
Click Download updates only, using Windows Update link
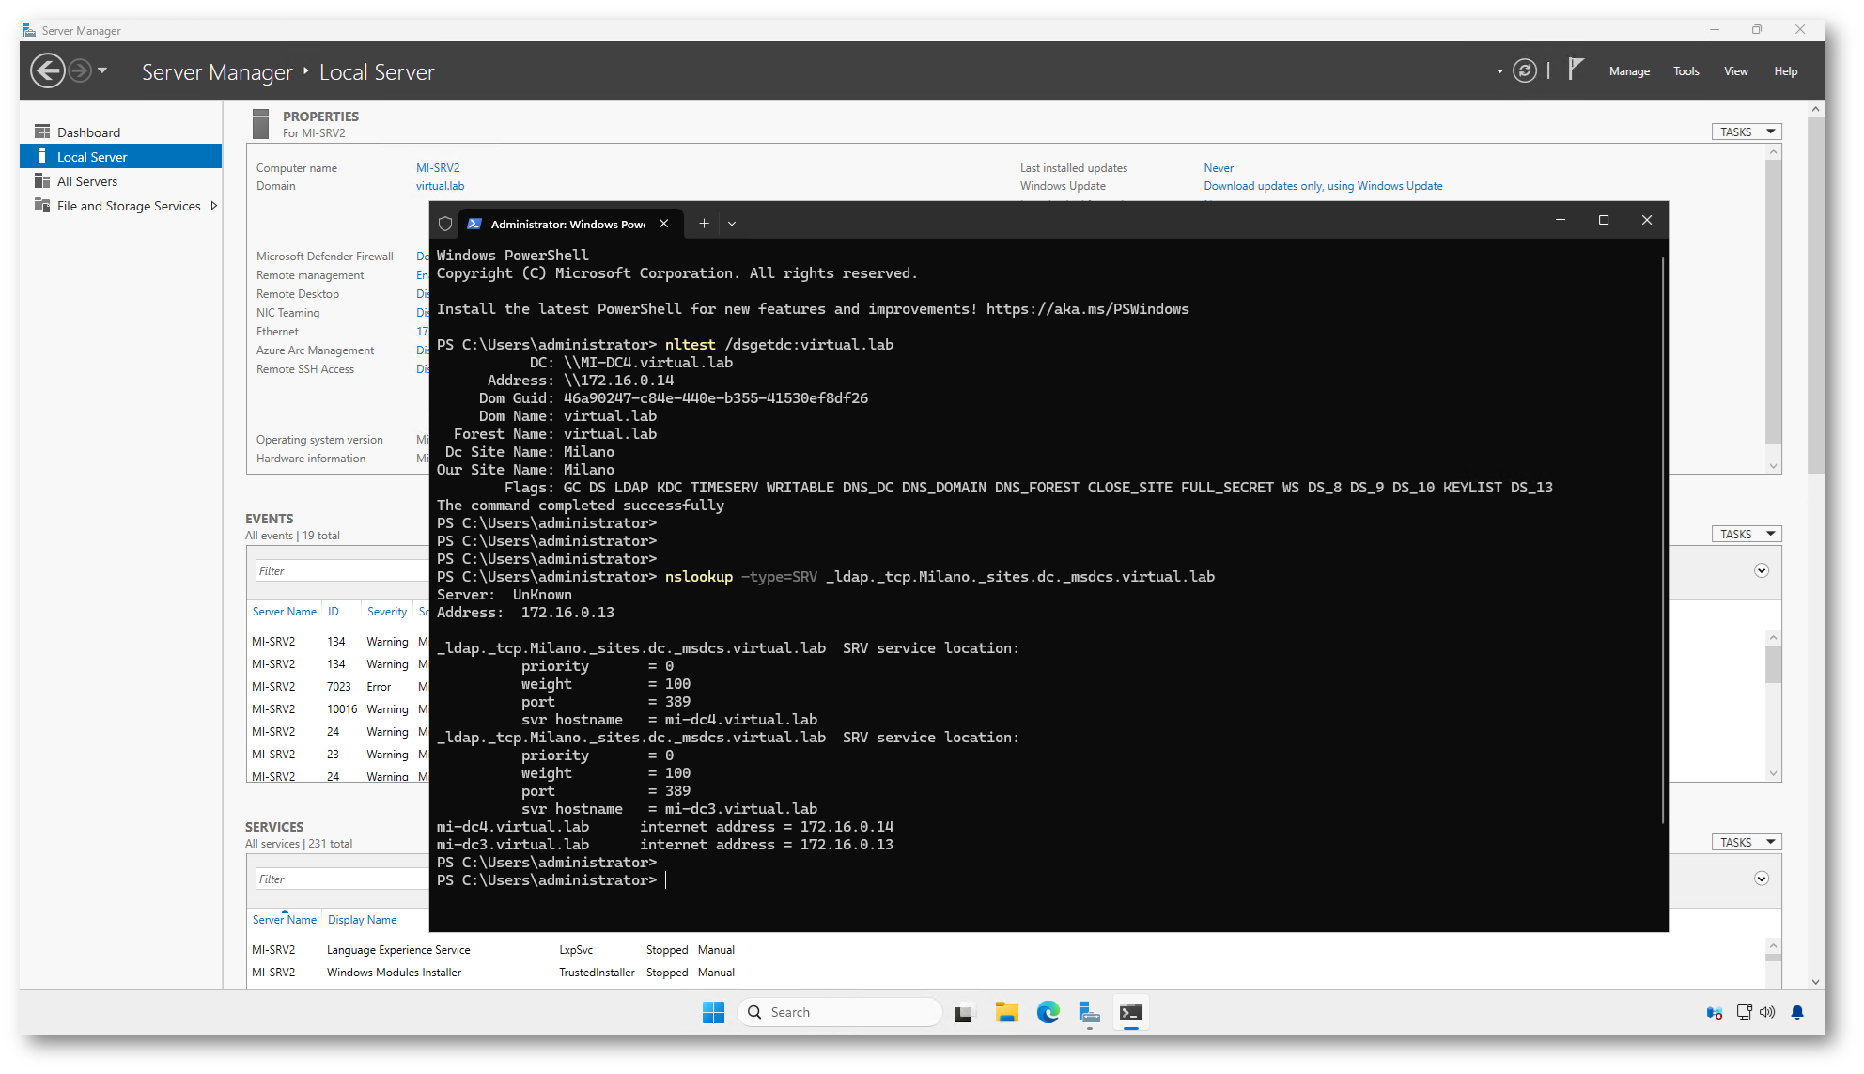point(1323,186)
